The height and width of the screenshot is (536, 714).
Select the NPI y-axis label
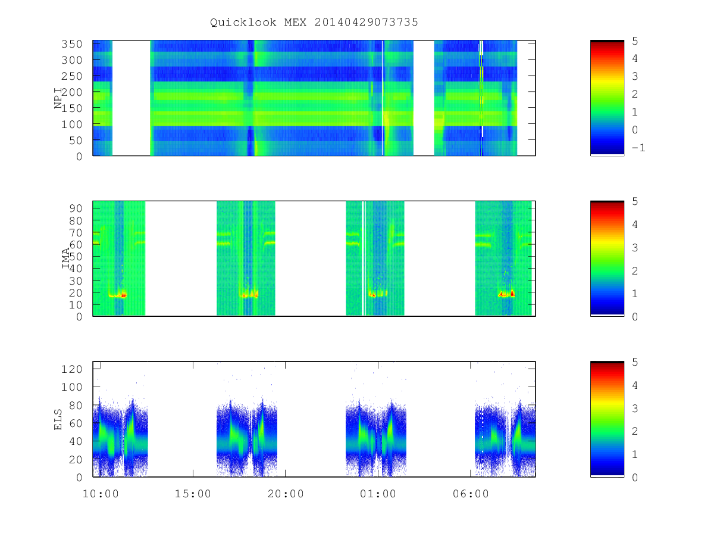[58, 98]
